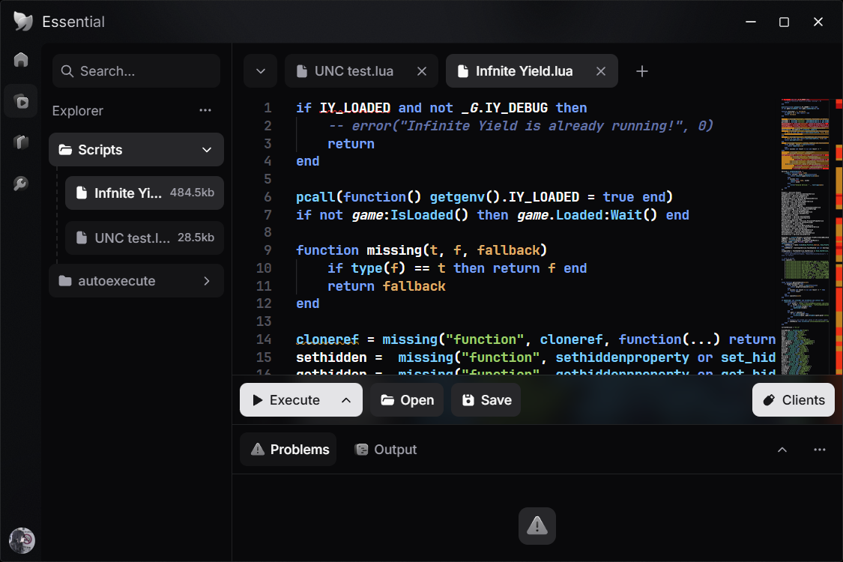
Task: Open Explorer three-dots options menu
Action: click(x=205, y=110)
